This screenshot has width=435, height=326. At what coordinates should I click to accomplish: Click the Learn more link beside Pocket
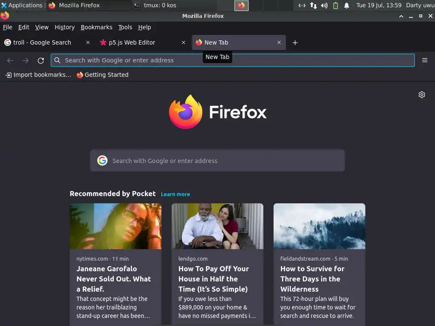point(175,194)
